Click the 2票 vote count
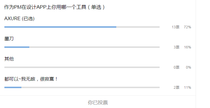 coord(177,88)
